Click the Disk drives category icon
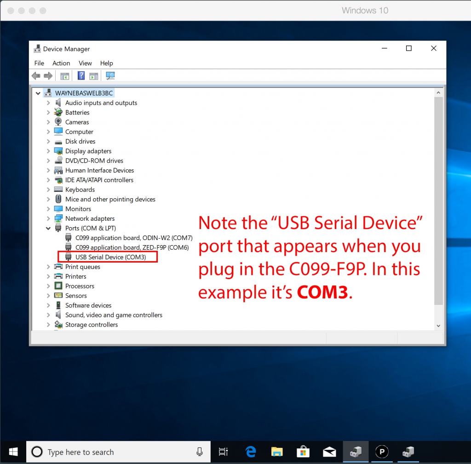 point(58,142)
